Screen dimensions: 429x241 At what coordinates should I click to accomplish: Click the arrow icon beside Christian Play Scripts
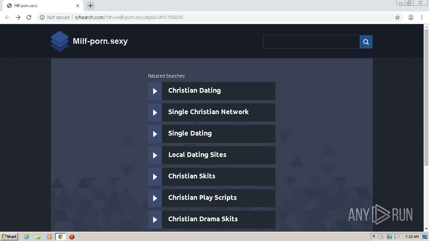(155, 198)
